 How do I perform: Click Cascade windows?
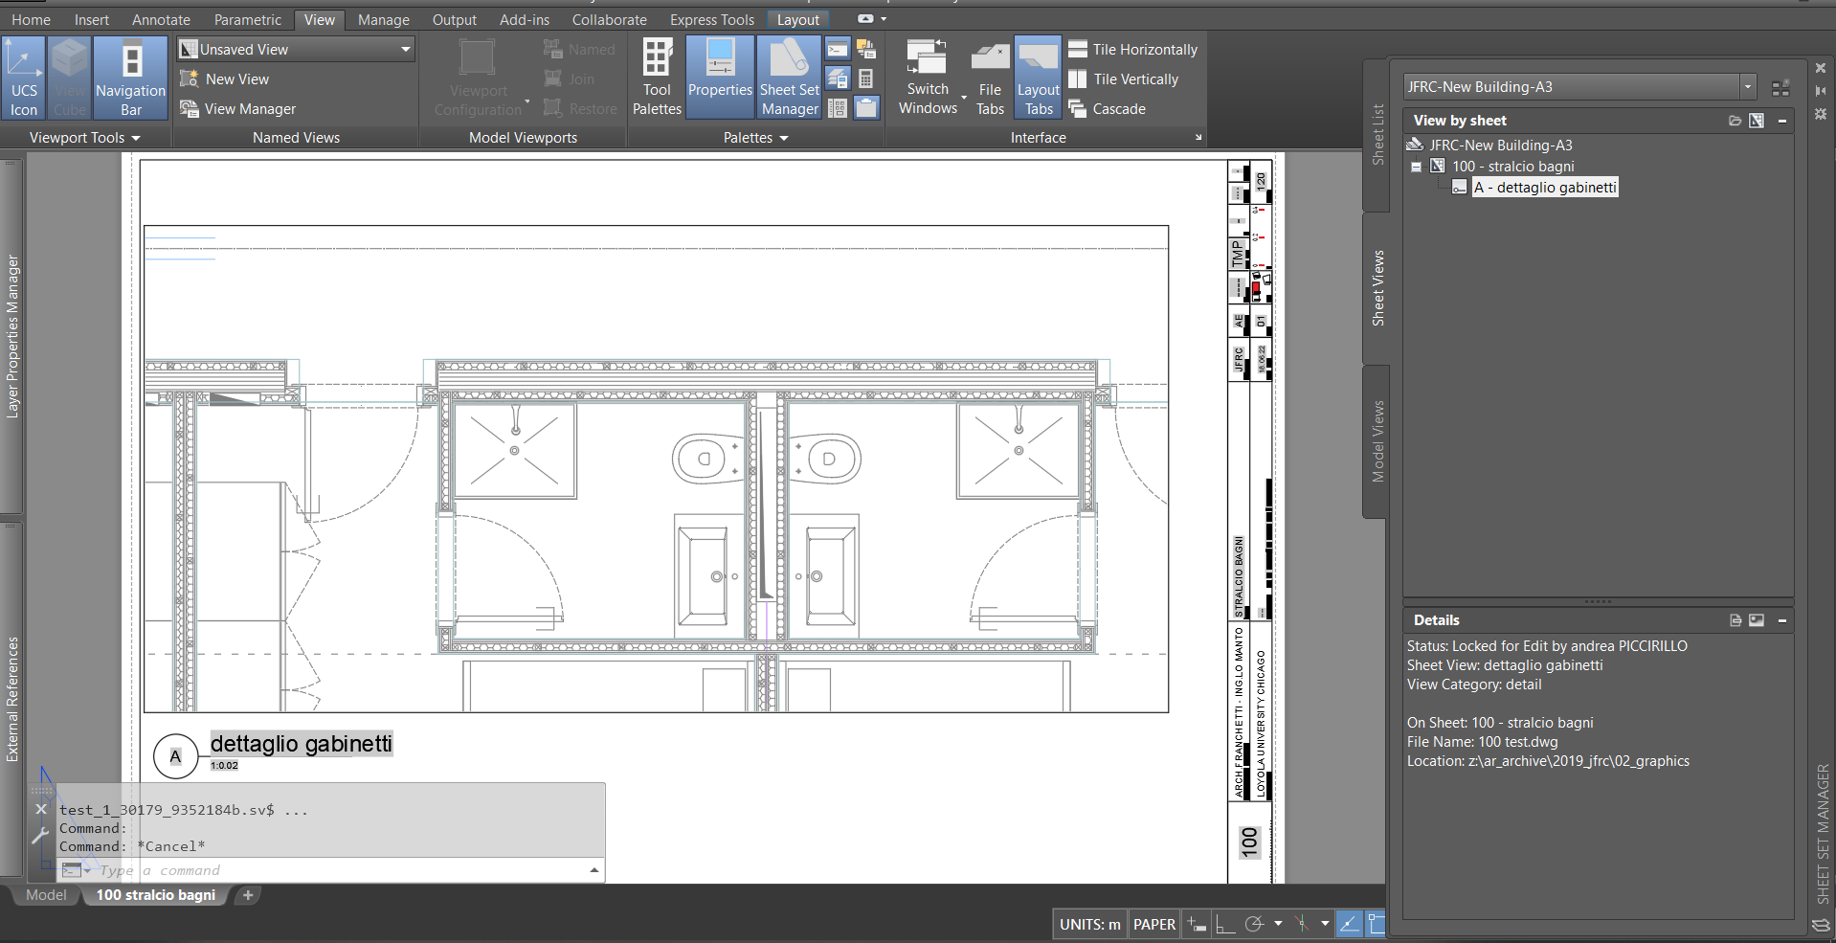[1108, 109]
